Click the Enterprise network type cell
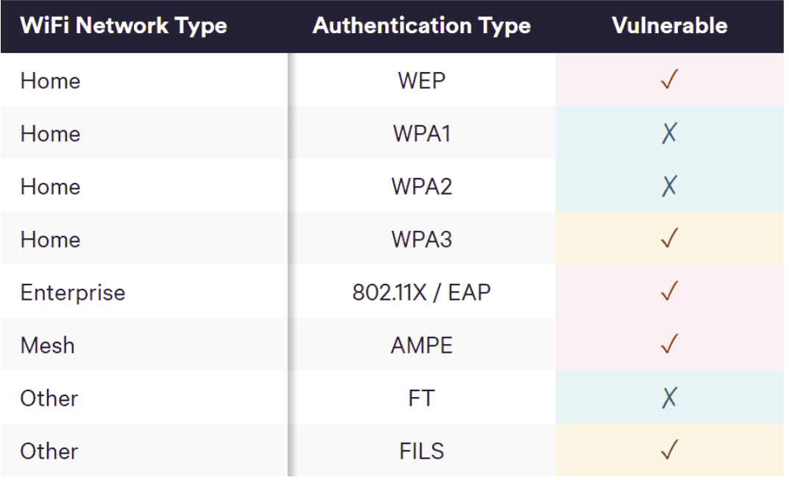Viewport: 789px width, 480px height. click(x=73, y=293)
